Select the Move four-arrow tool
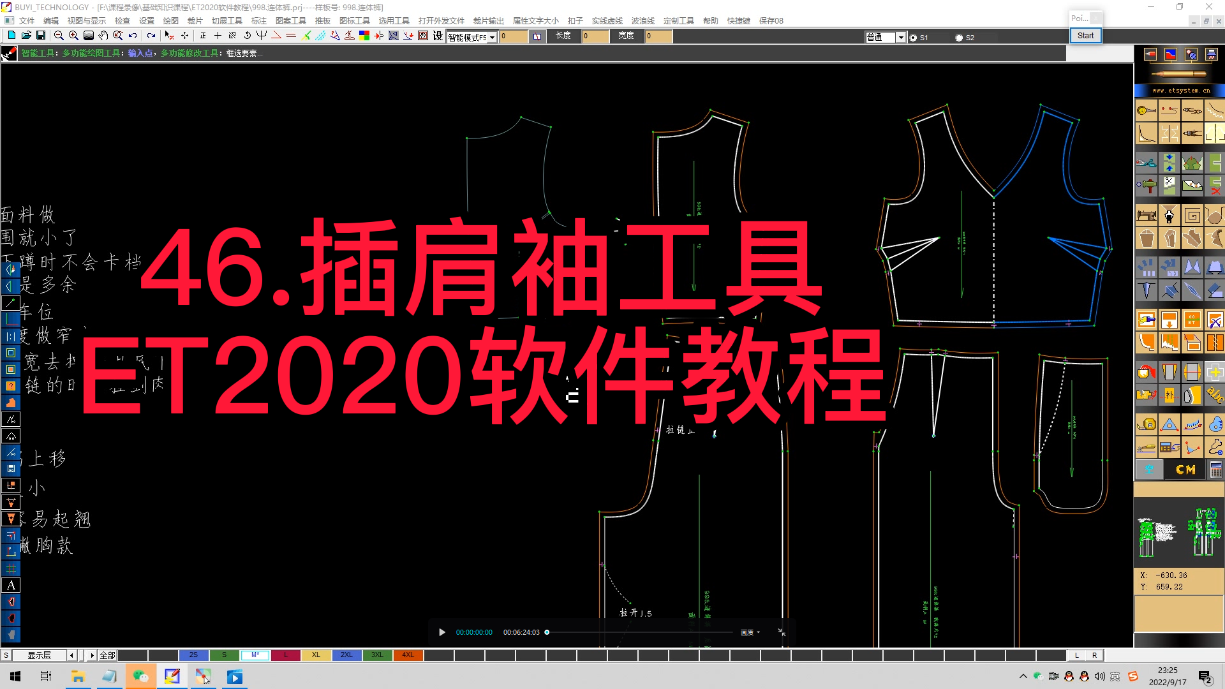 (184, 36)
